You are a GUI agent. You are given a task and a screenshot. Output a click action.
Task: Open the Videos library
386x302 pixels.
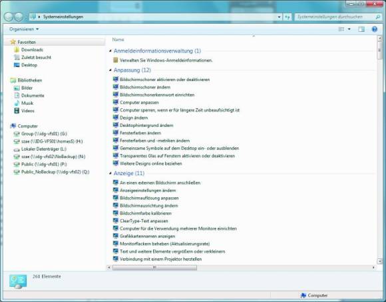[x=27, y=111]
